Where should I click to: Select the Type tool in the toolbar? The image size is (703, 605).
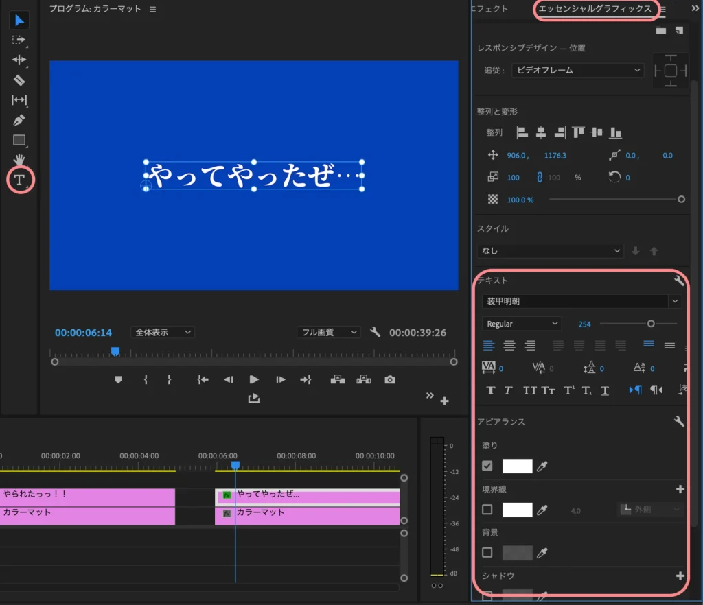point(20,180)
